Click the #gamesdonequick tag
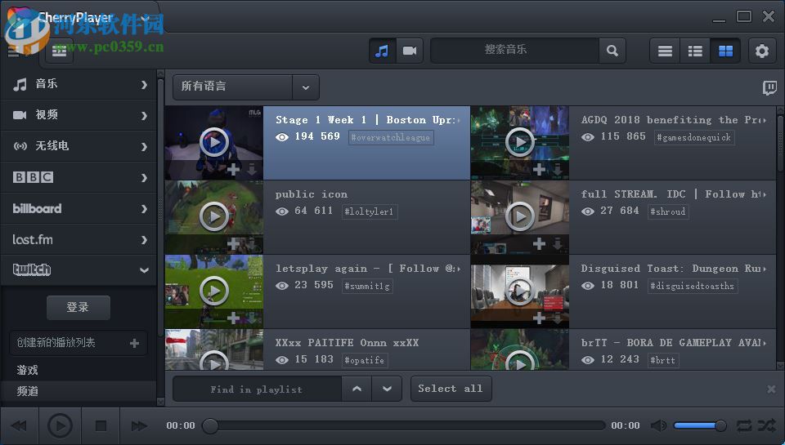This screenshot has width=785, height=445. 694,137
